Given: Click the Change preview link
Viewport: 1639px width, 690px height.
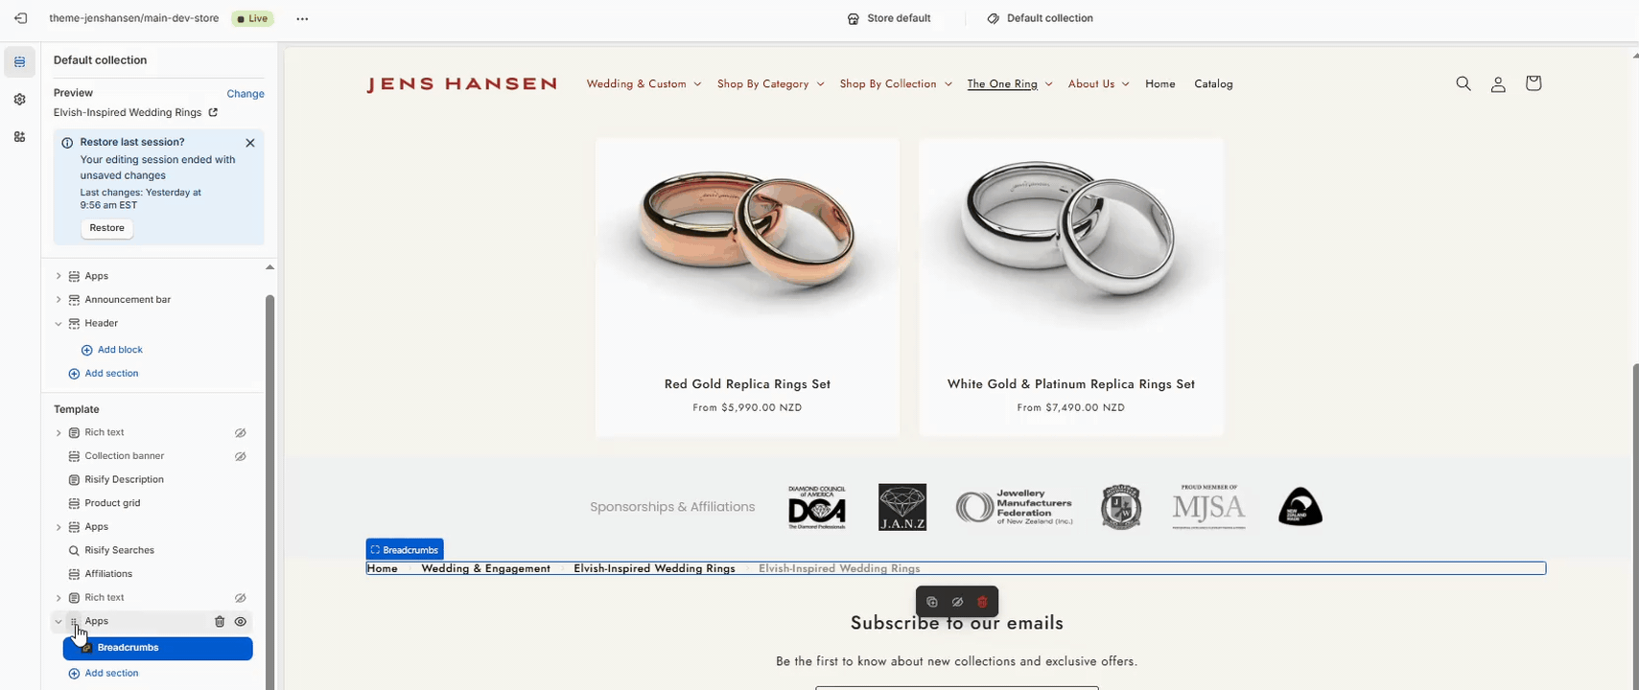Looking at the screenshot, I should click(x=246, y=94).
